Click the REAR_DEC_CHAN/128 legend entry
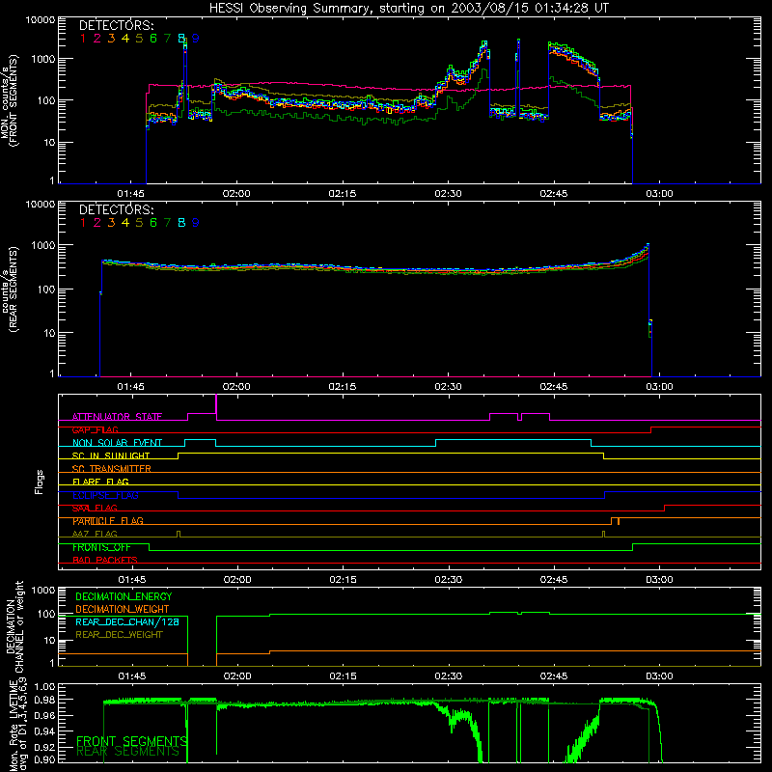 (127, 621)
